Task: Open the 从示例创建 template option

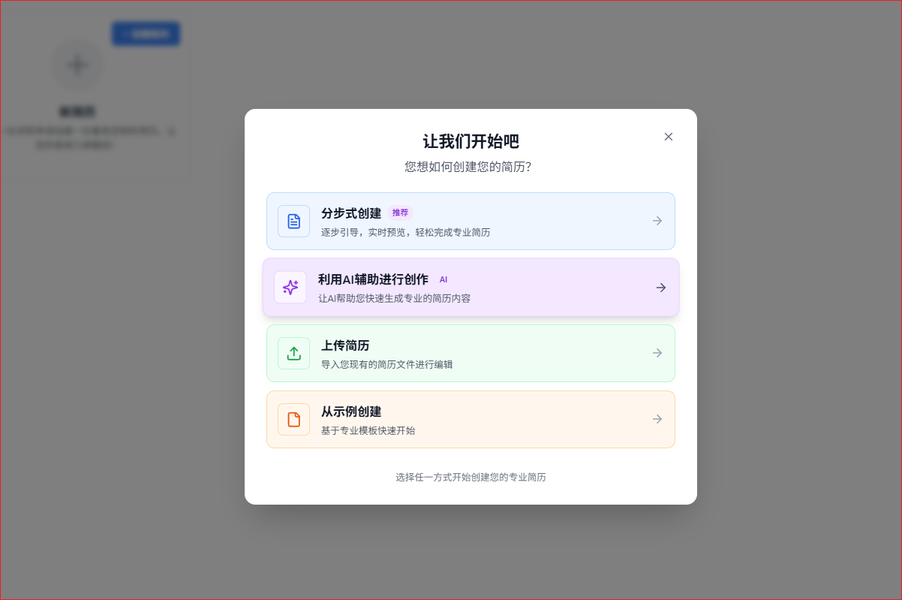Action: (471, 419)
